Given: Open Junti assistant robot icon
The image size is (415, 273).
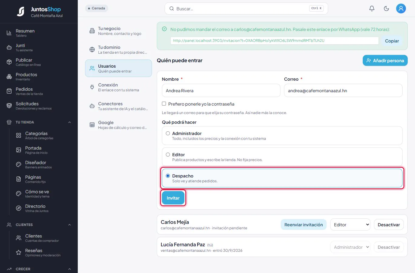Looking at the screenshot, I should pyautogui.click(x=9, y=47).
